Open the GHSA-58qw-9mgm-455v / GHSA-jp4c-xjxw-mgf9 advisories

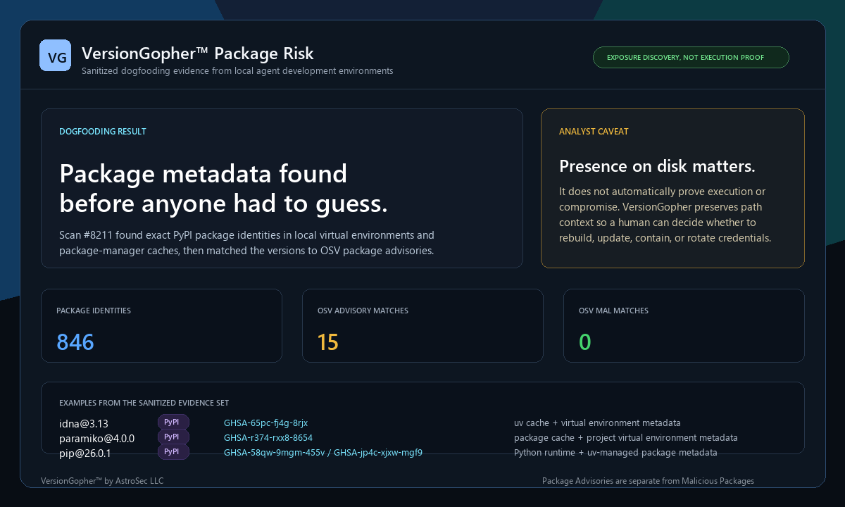click(x=323, y=453)
